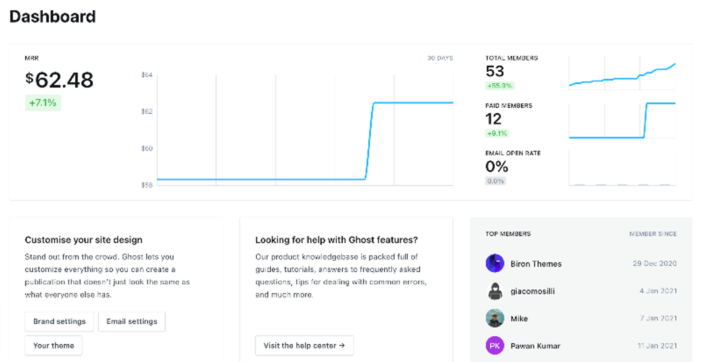Open Mike member avatar photo

495,318
